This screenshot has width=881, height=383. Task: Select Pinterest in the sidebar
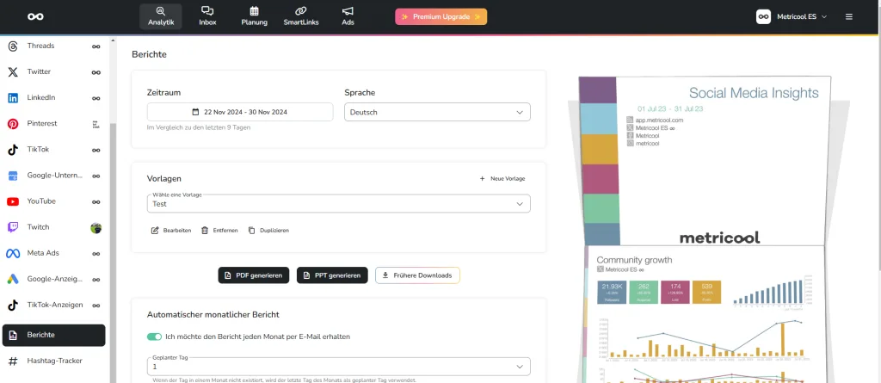(41, 124)
